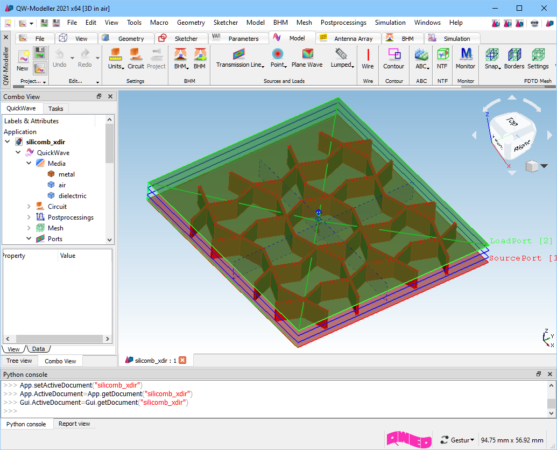
Task: Add a Lumped element
Action: click(x=342, y=58)
